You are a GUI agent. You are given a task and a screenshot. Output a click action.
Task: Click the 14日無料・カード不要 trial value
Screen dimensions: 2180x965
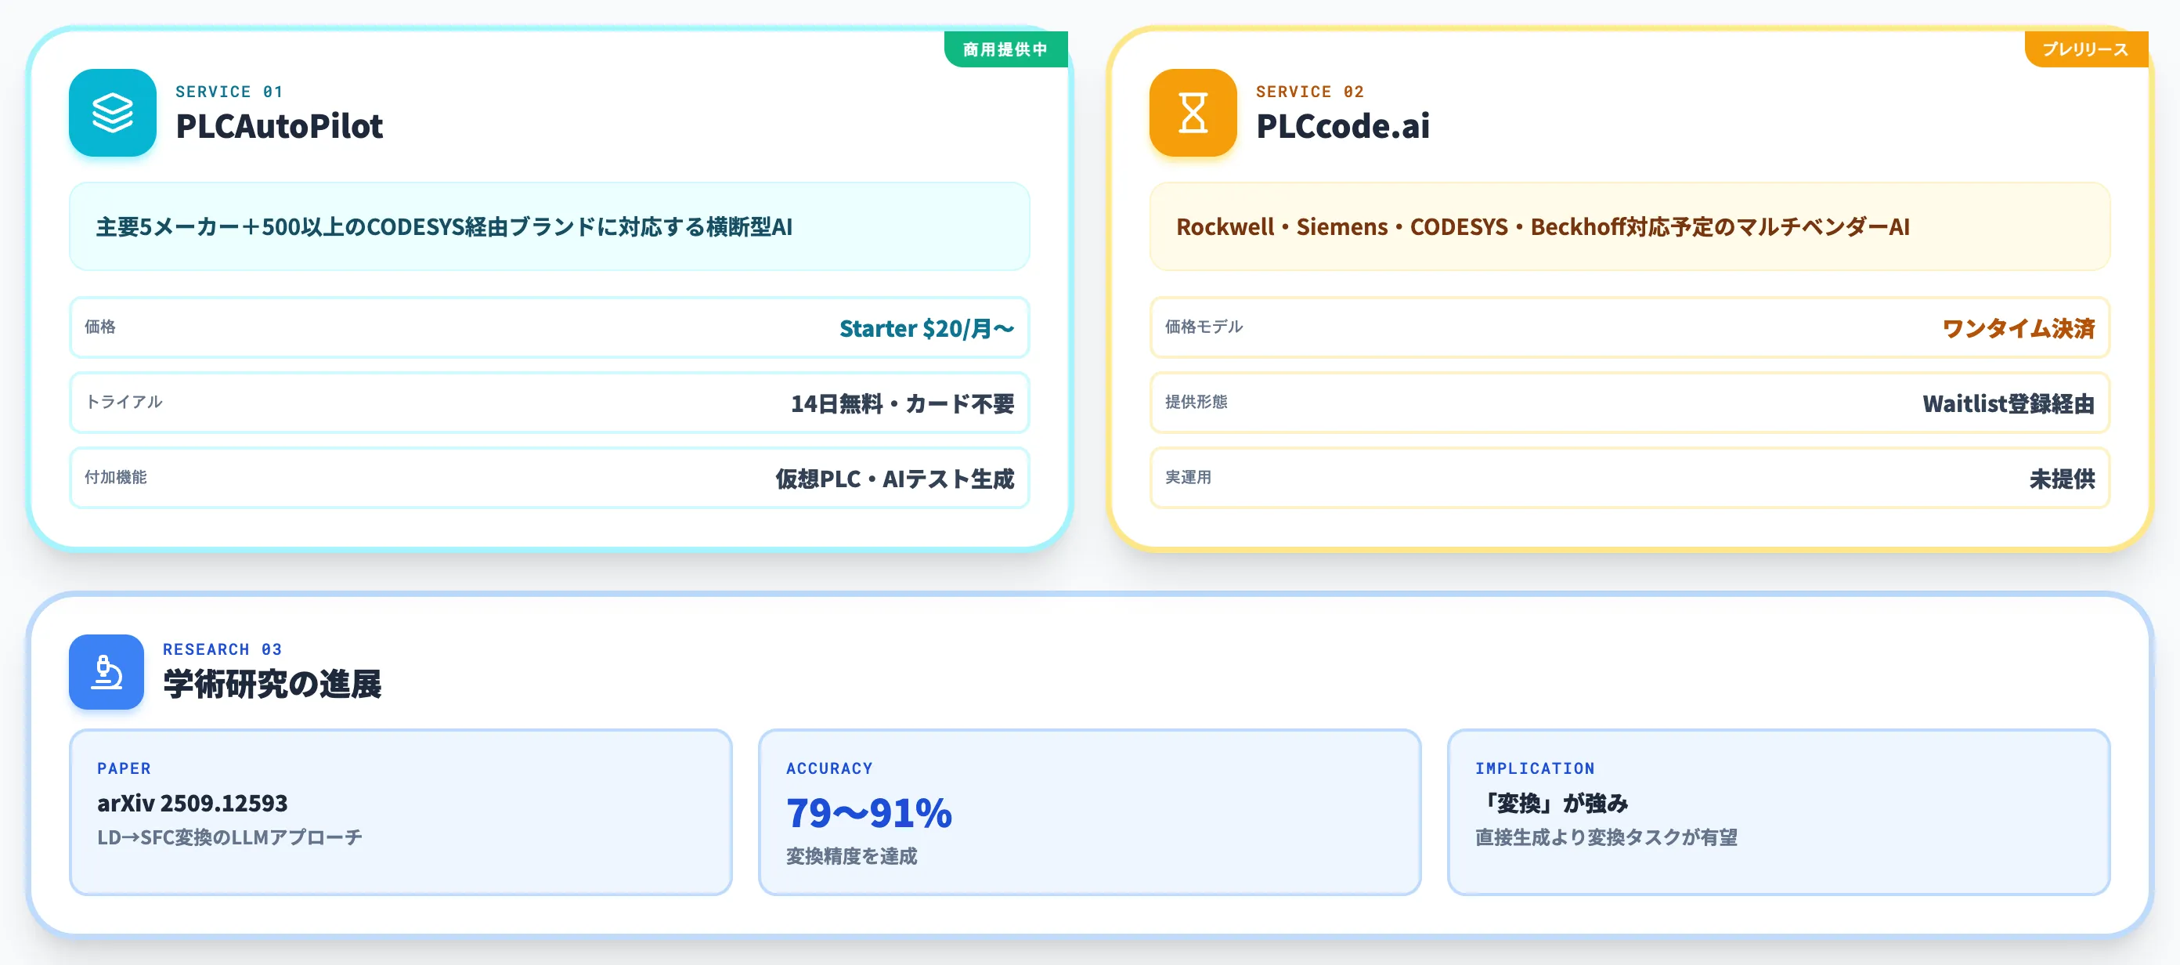point(902,403)
